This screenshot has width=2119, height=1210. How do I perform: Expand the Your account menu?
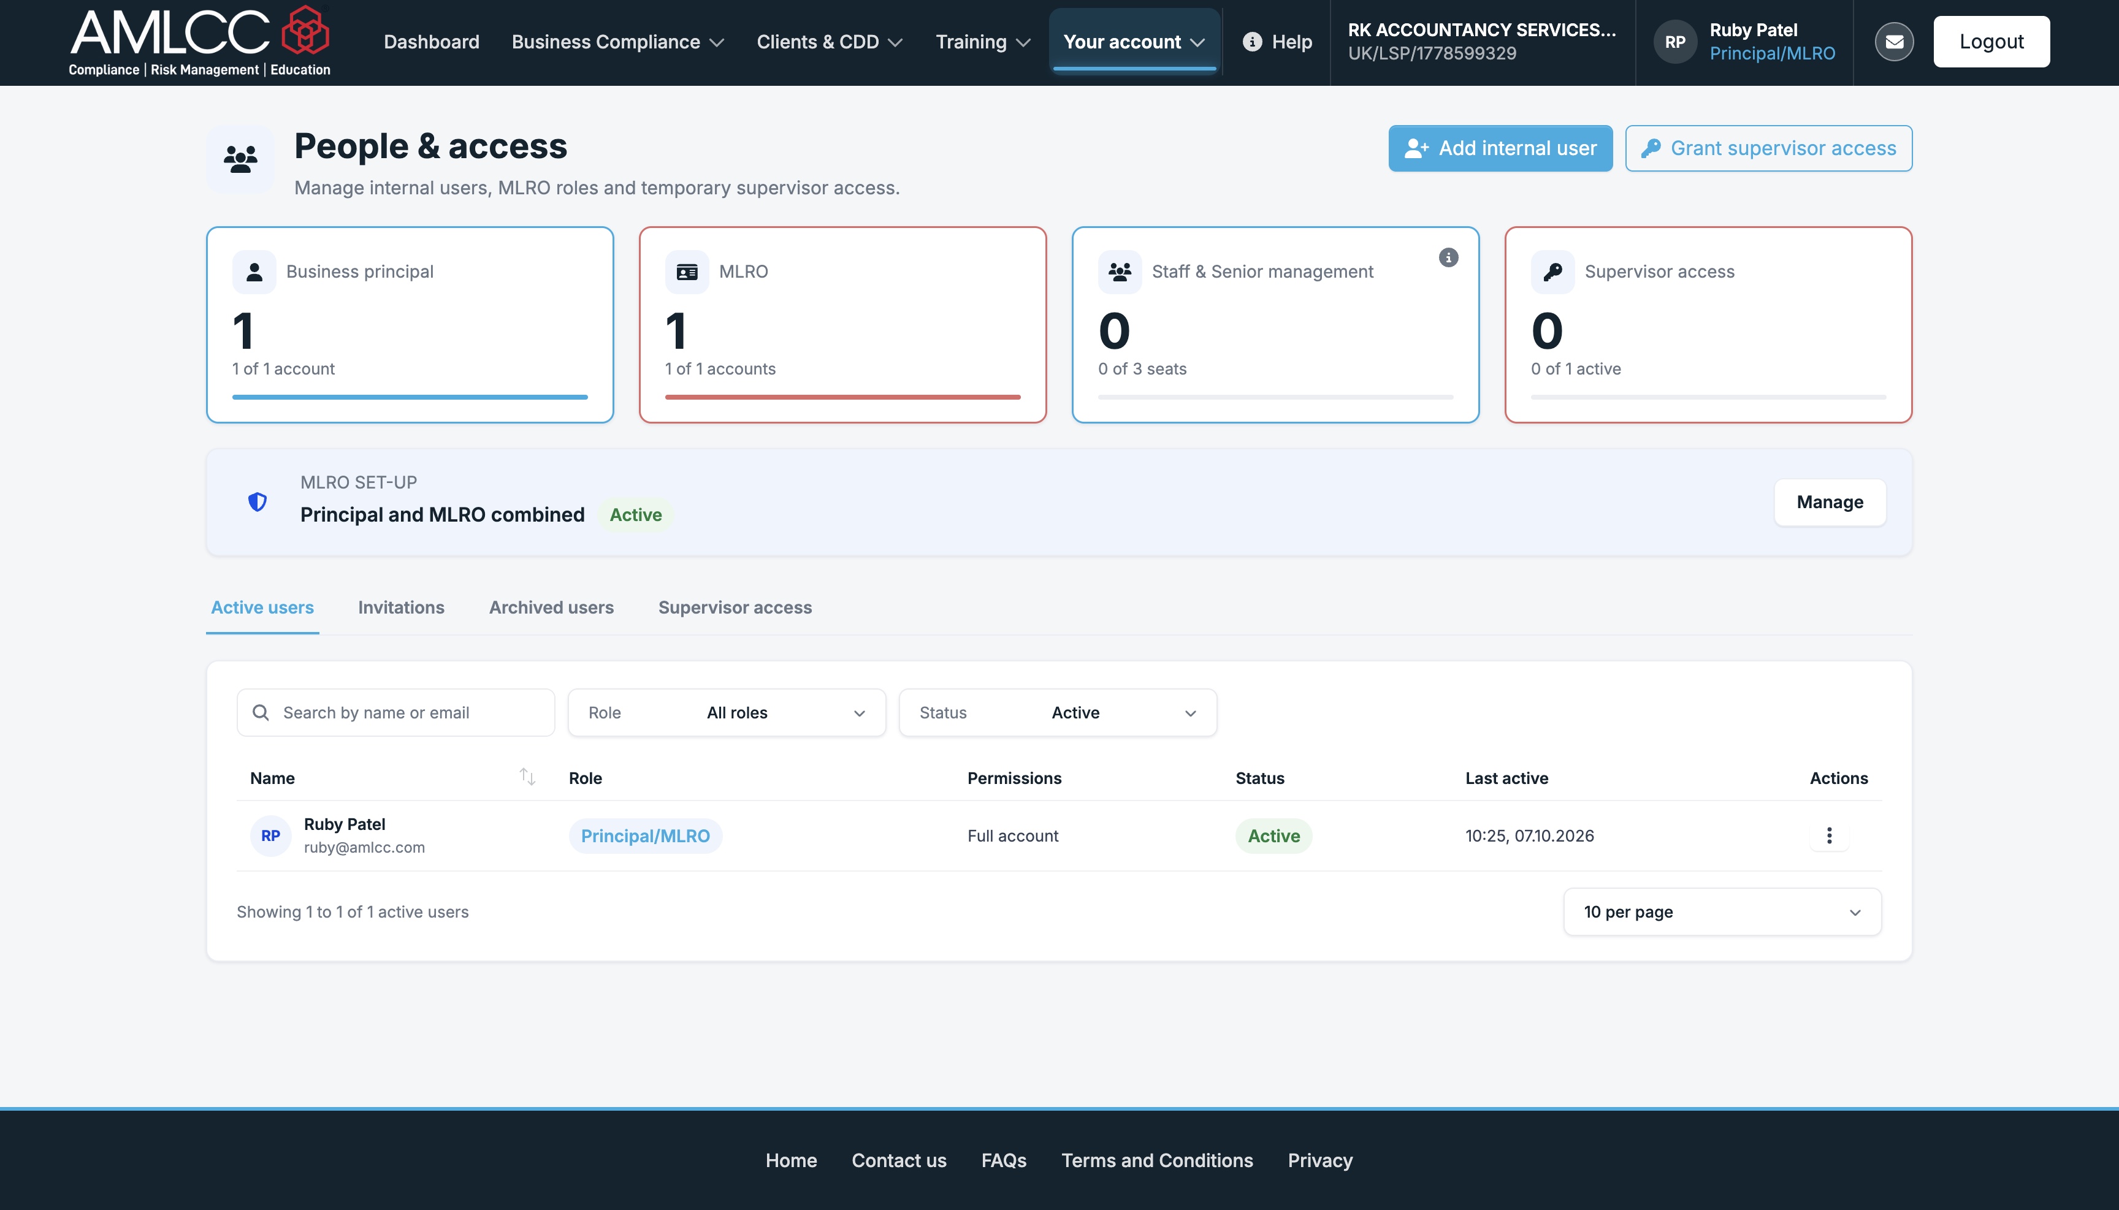1134,42
